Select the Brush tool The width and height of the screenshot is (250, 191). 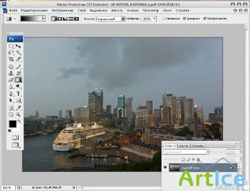[18, 67]
